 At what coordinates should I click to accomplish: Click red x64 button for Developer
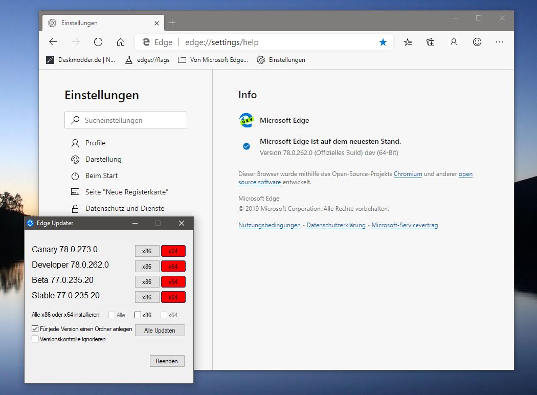(x=173, y=266)
